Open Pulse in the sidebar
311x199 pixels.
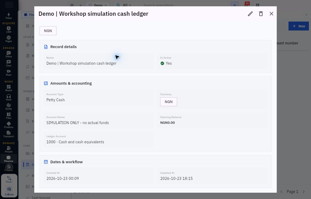click(x=8, y=16)
